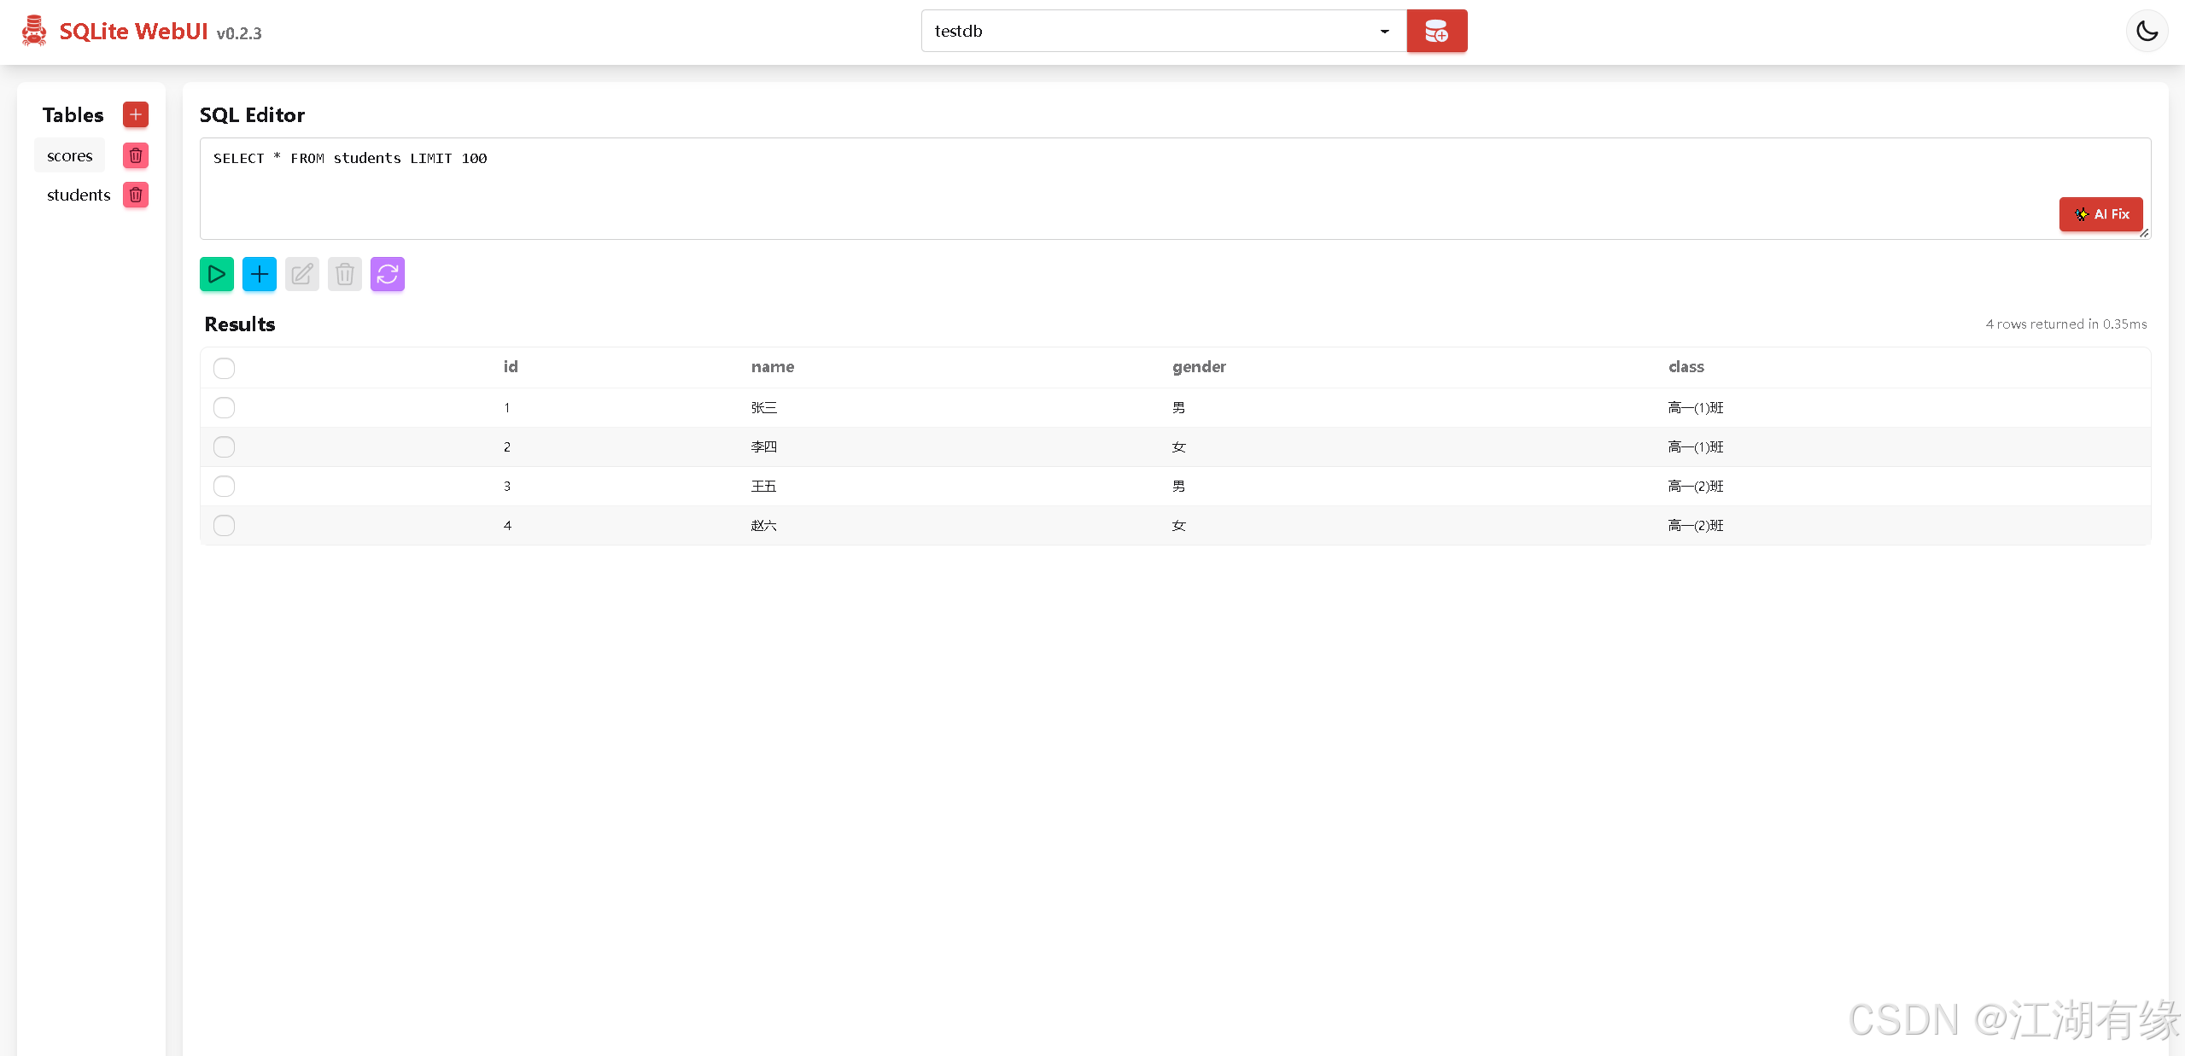2185x1056 pixels.
Task: Delete the scores table via trash icon
Action: (136, 155)
